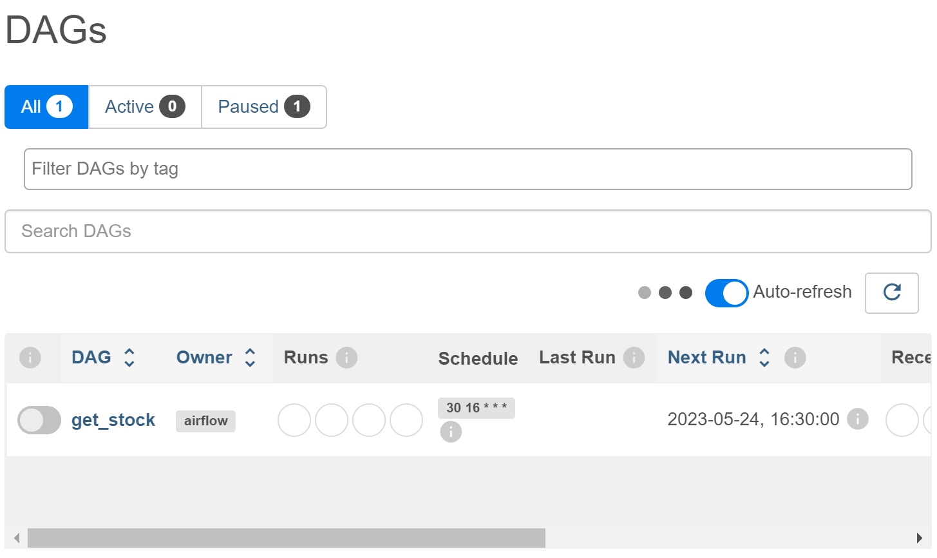937x558 pixels.
Task: Disable the Auto-refresh toggle
Action: [x=726, y=293]
